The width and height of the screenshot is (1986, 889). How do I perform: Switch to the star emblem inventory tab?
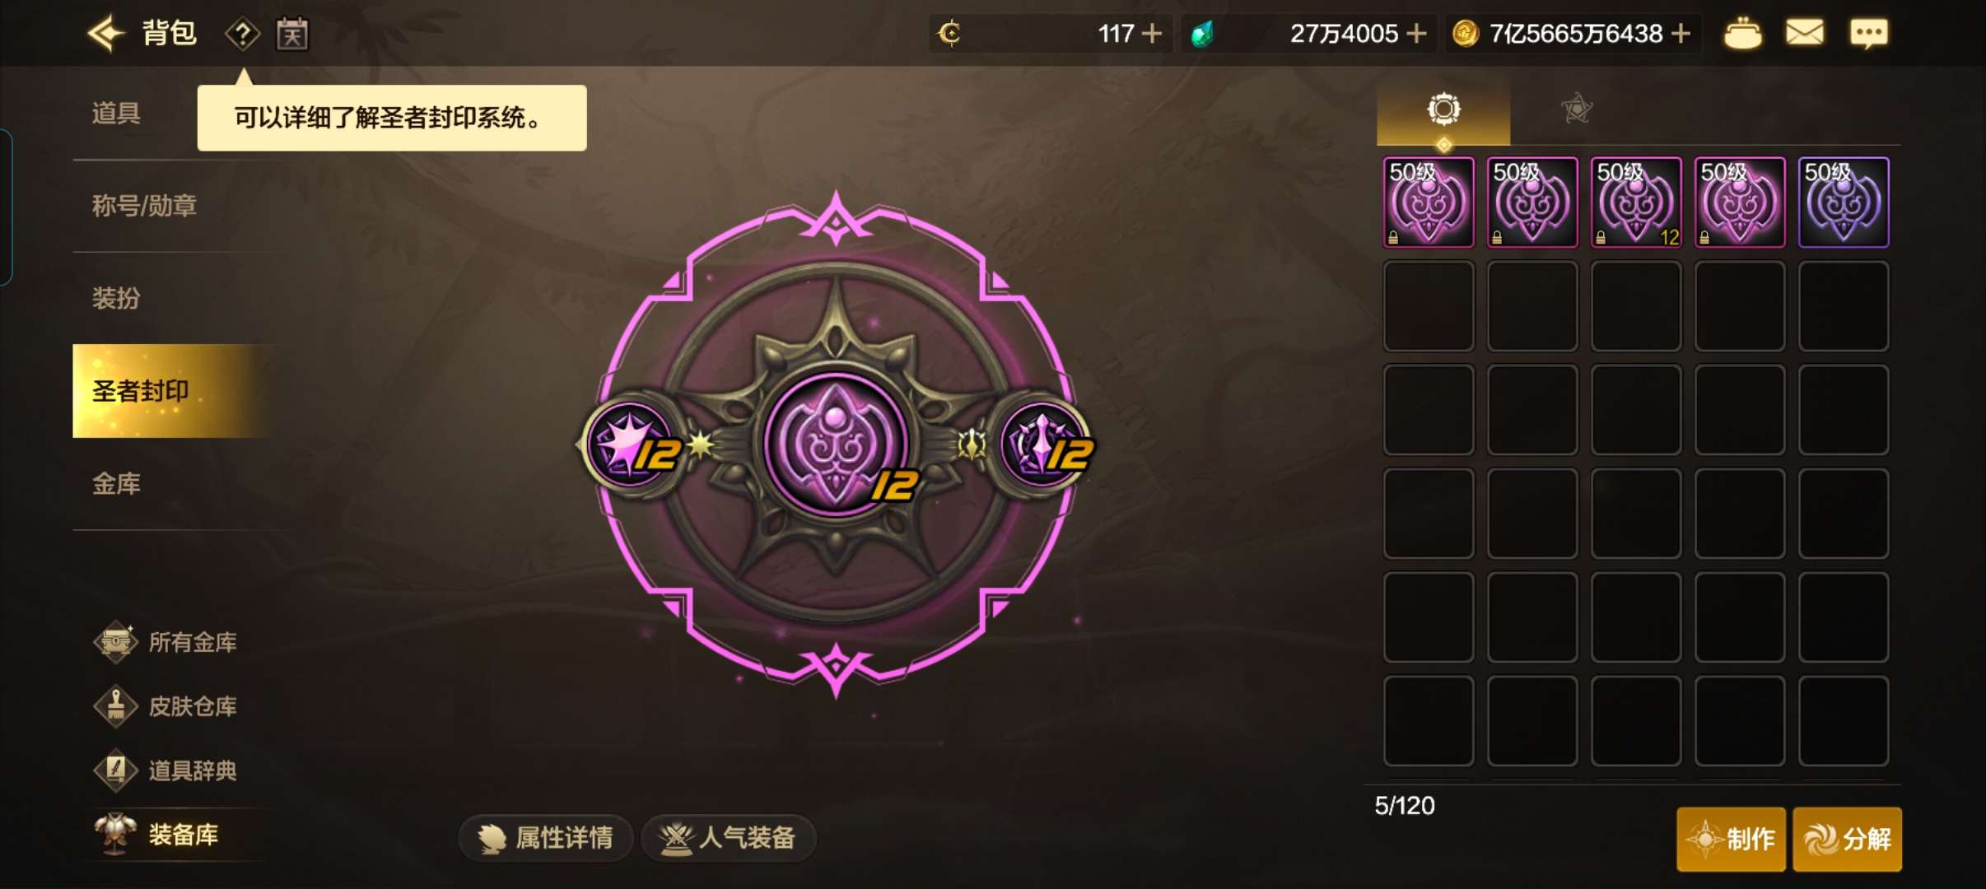[x=1576, y=109]
